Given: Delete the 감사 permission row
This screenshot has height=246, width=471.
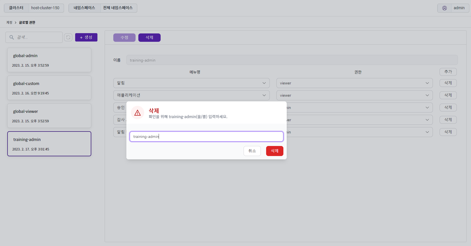Looking at the screenshot, I should click(448, 120).
